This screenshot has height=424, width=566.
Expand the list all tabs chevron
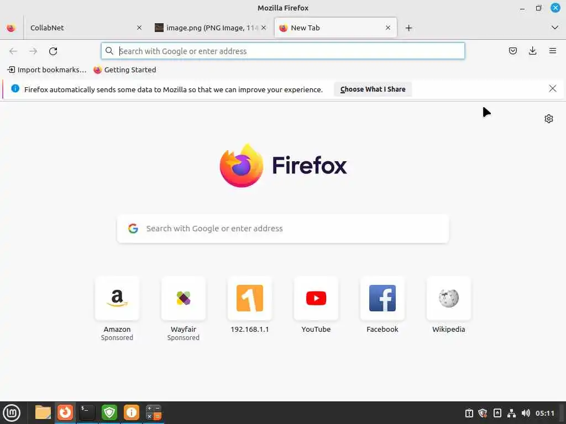click(x=555, y=28)
